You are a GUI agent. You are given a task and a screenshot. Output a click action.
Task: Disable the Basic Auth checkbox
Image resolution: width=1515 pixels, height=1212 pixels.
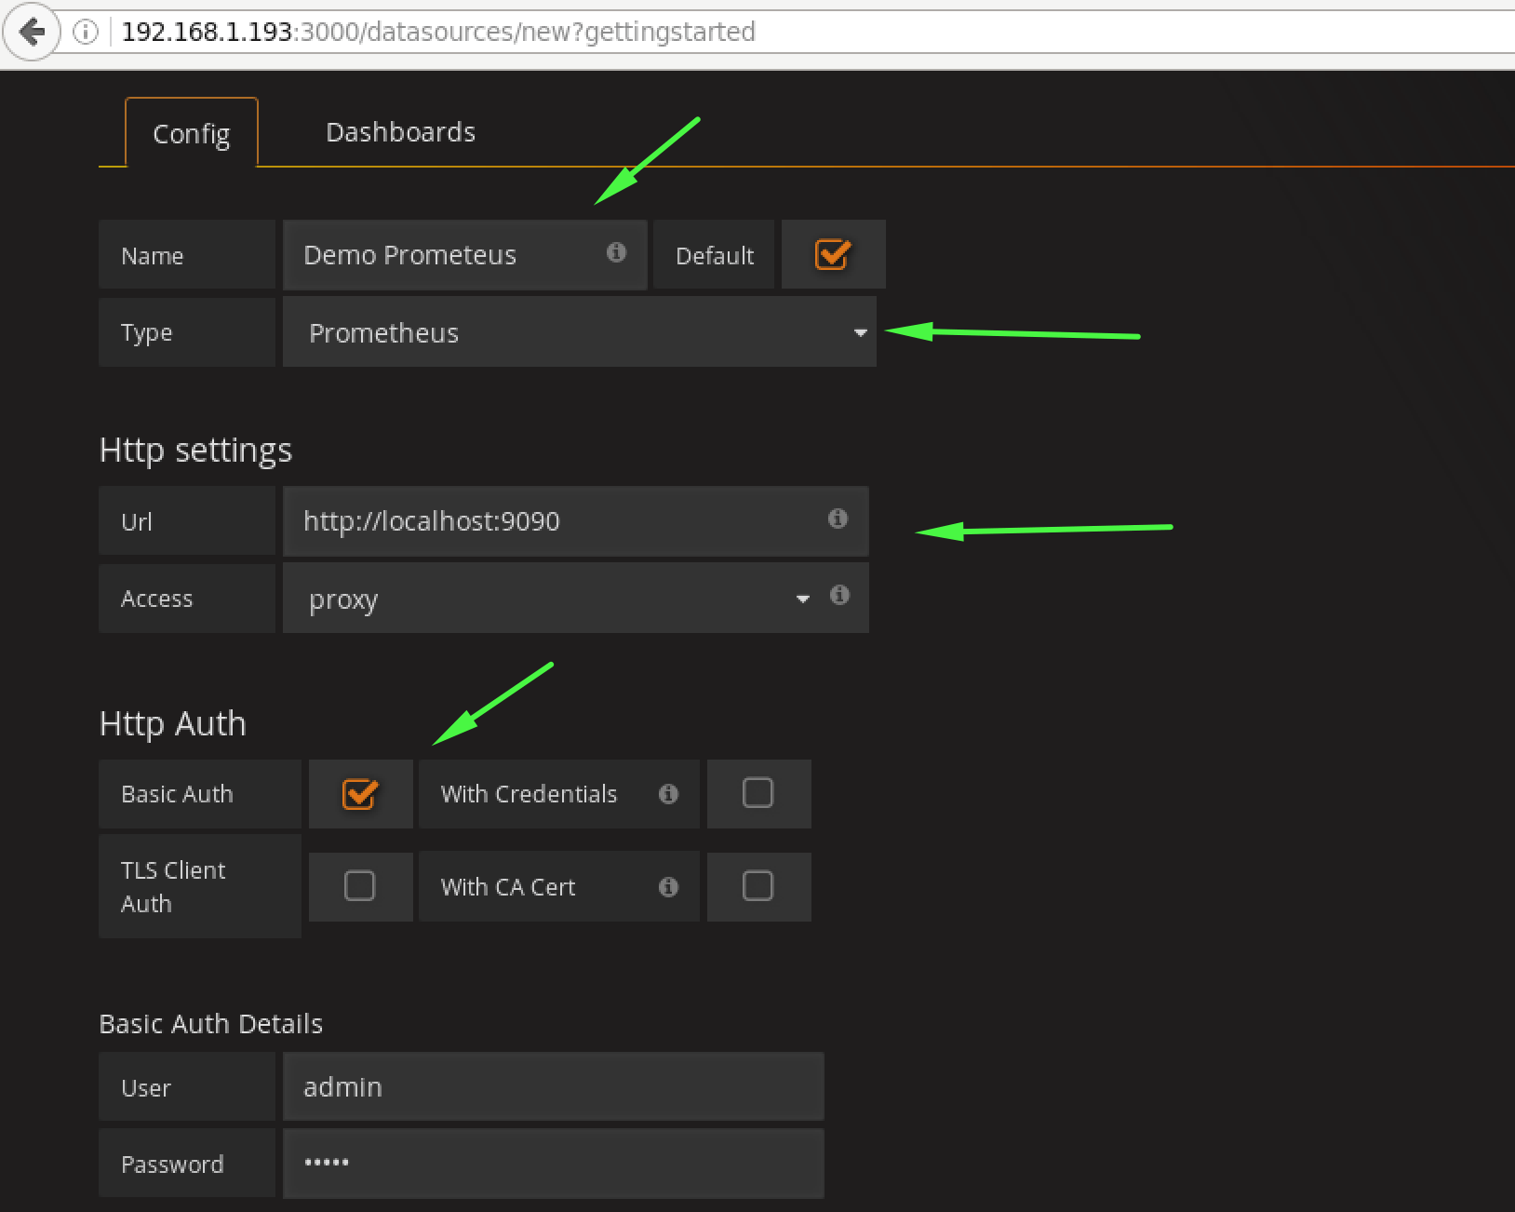click(359, 794)
